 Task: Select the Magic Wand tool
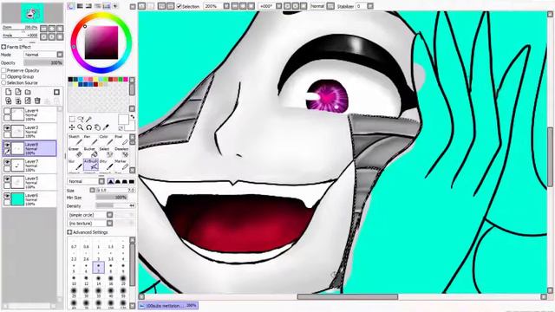click(x=88, y=120)
